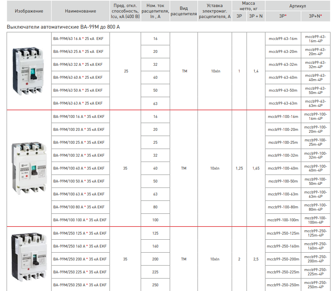
Task: Click article code 'mccb99-250-160m-4P'
Action: pyautogui.click(x=316, y=246)
